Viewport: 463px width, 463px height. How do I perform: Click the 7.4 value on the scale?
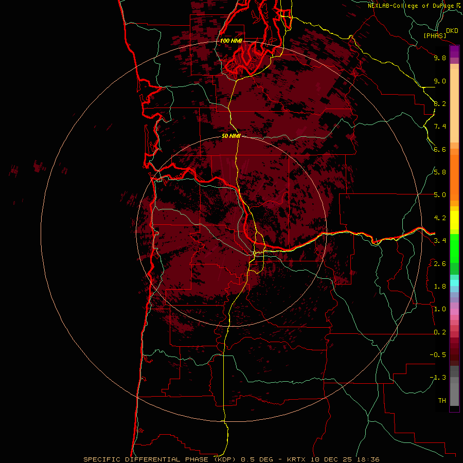(440, 127)
